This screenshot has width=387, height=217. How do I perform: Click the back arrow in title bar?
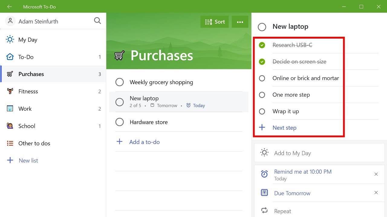9,7
